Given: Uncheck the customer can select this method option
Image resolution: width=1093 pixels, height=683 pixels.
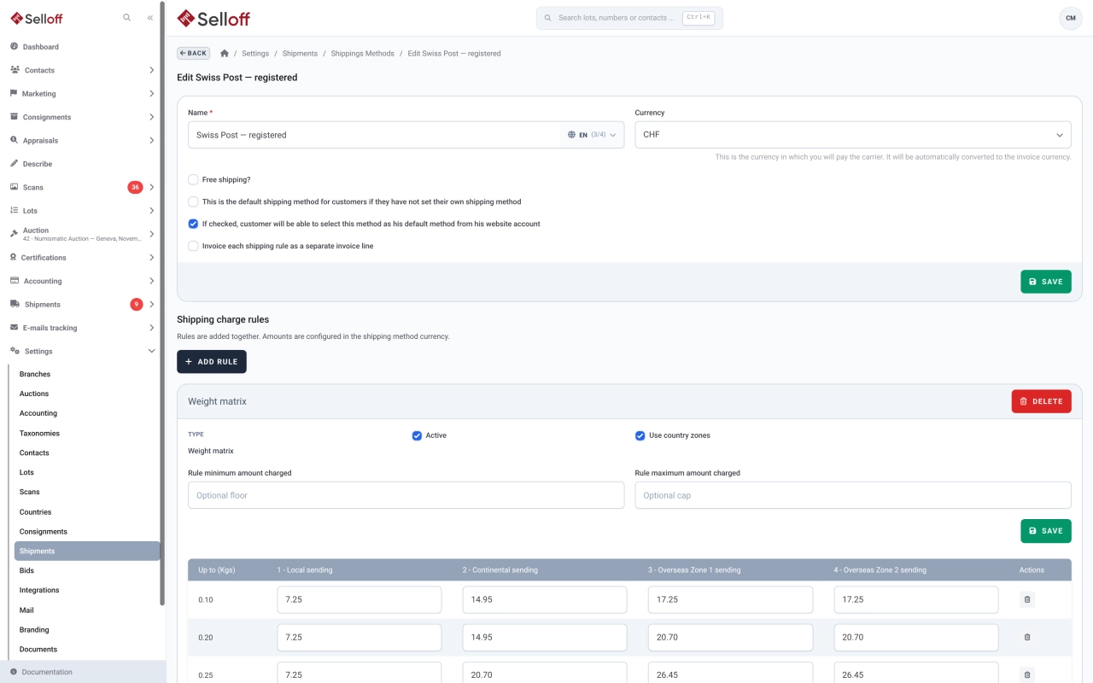Looking at the screenshot, I should coord(193,224).
